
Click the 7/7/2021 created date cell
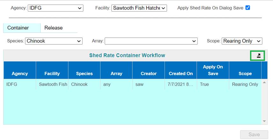[180, 84]
